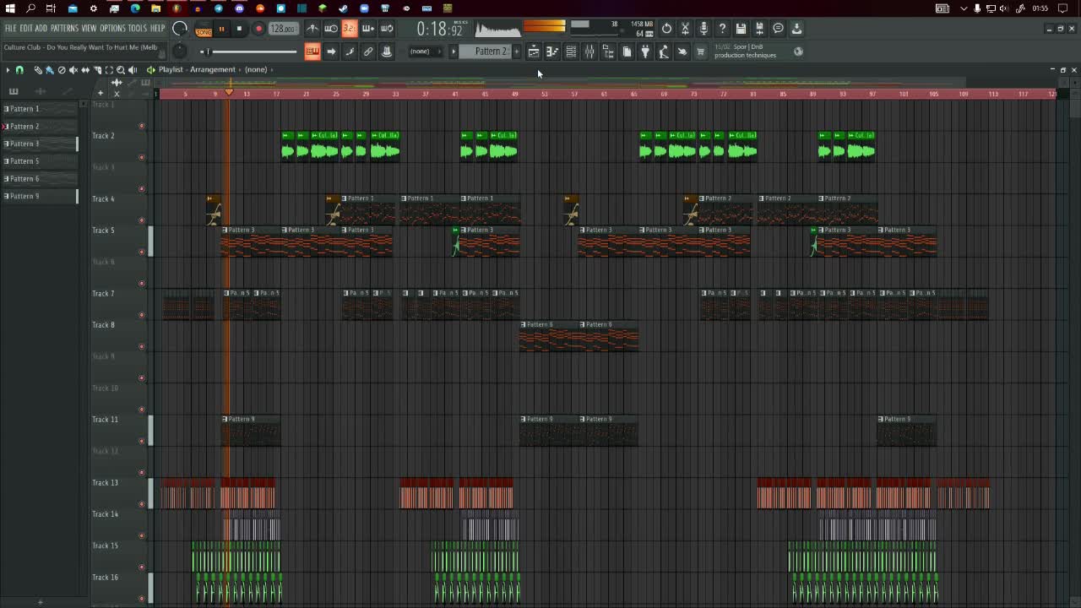Click the arrow left of Pattern 2 selector
This screenshot has width=1081, height=608.
(454, 52)
